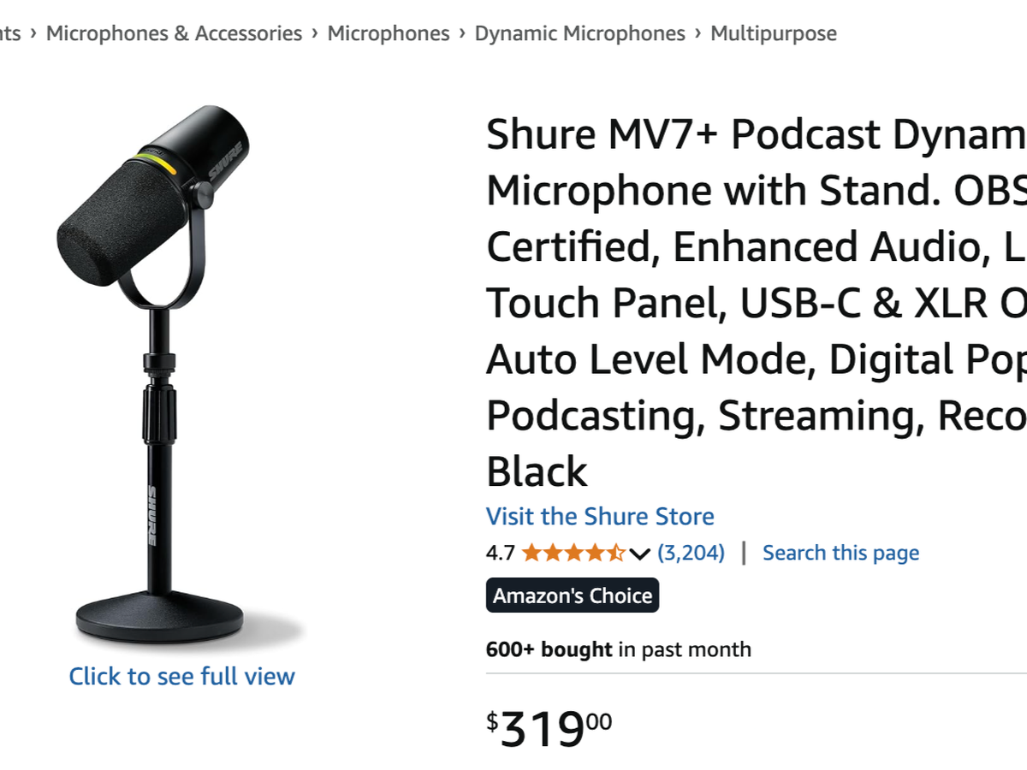Click the green LED ring on microphone
Viewport: 1027px width, 770px height.
tap(157, 162)
